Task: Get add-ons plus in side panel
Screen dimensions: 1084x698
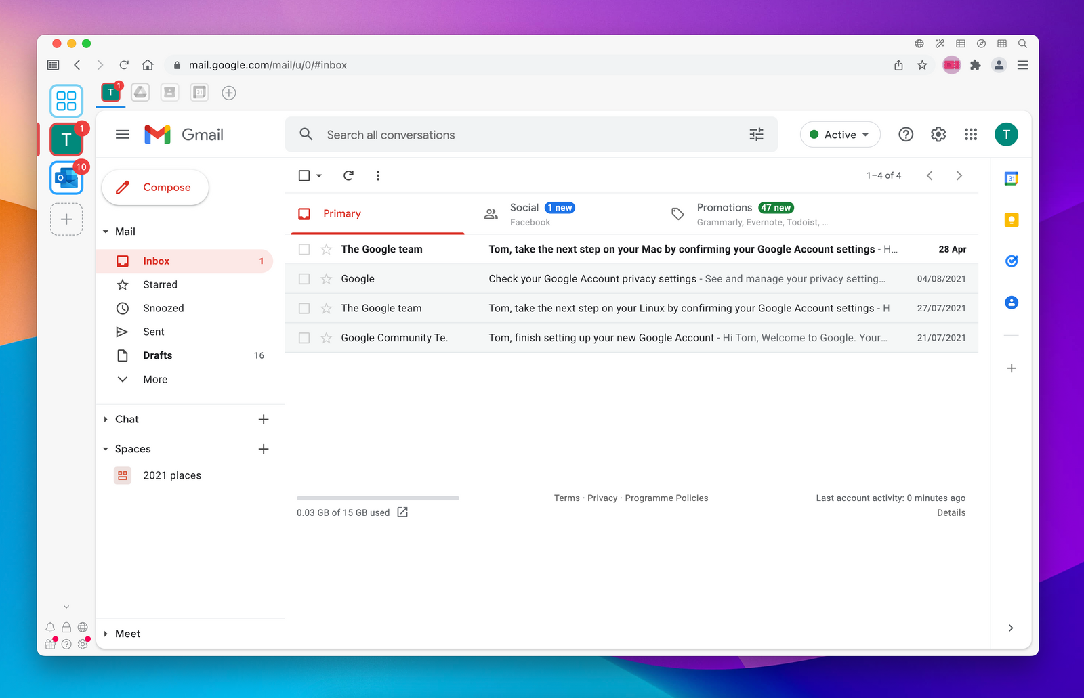Action: 1012,368
